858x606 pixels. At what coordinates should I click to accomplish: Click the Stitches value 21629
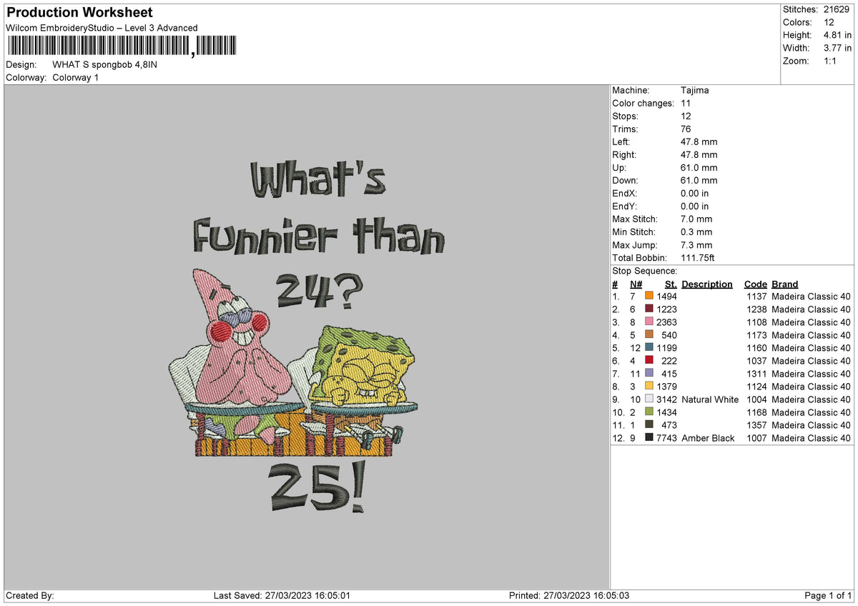837,9
